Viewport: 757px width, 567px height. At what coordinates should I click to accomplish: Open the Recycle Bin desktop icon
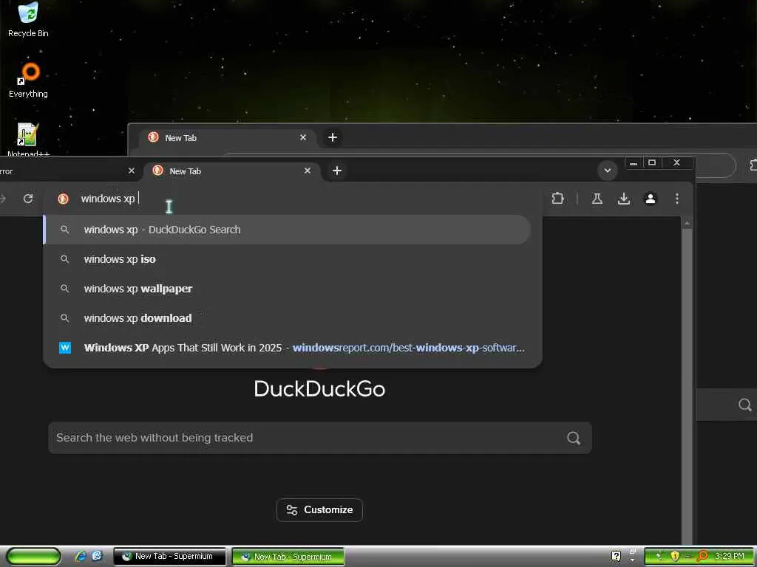(x=28, y=19)
